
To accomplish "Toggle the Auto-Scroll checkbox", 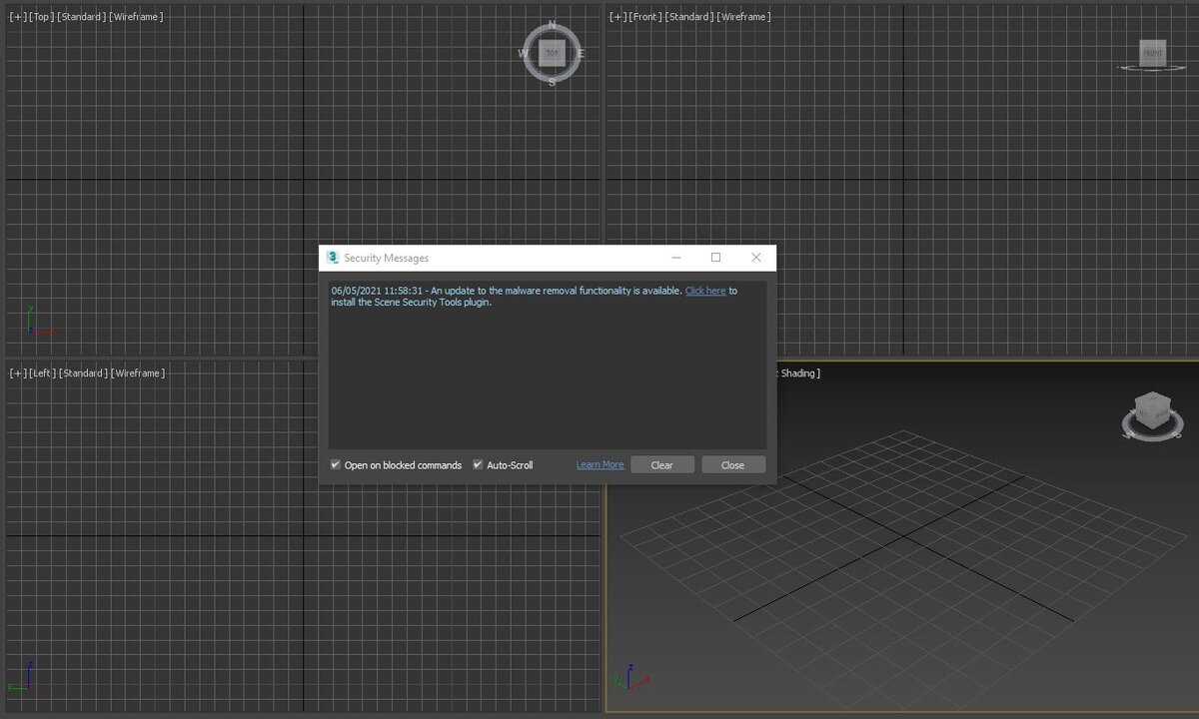I will coord(478,464).
